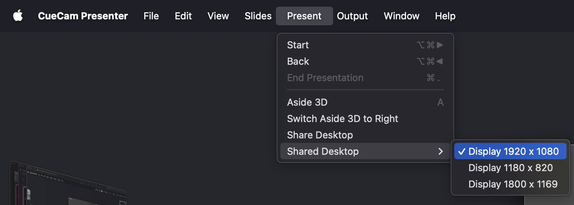Choose Back in the Present menu
This screenshot has height=205, width=574.
[x=298, y=61]
